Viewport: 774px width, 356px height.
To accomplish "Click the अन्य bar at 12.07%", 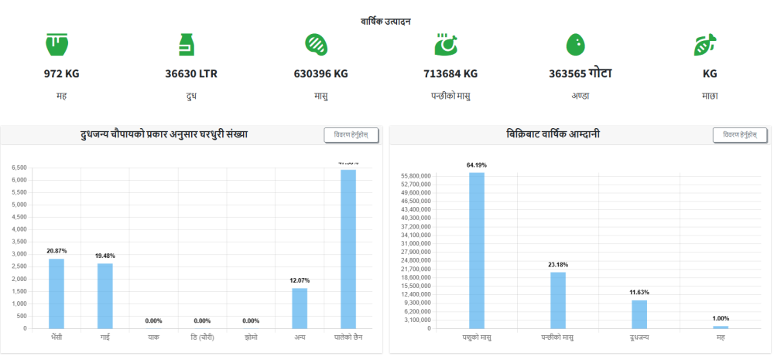I will [300, 308].
